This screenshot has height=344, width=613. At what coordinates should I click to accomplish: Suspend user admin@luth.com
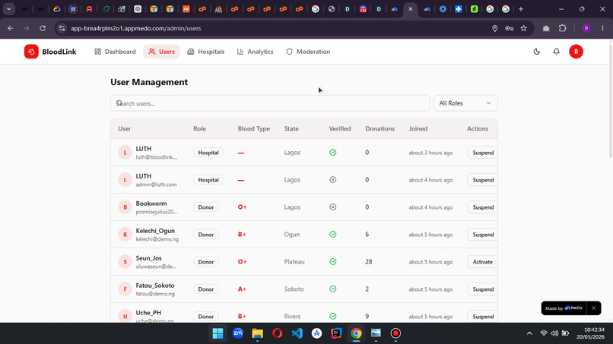pyautogui.click(x=483, y=180)
